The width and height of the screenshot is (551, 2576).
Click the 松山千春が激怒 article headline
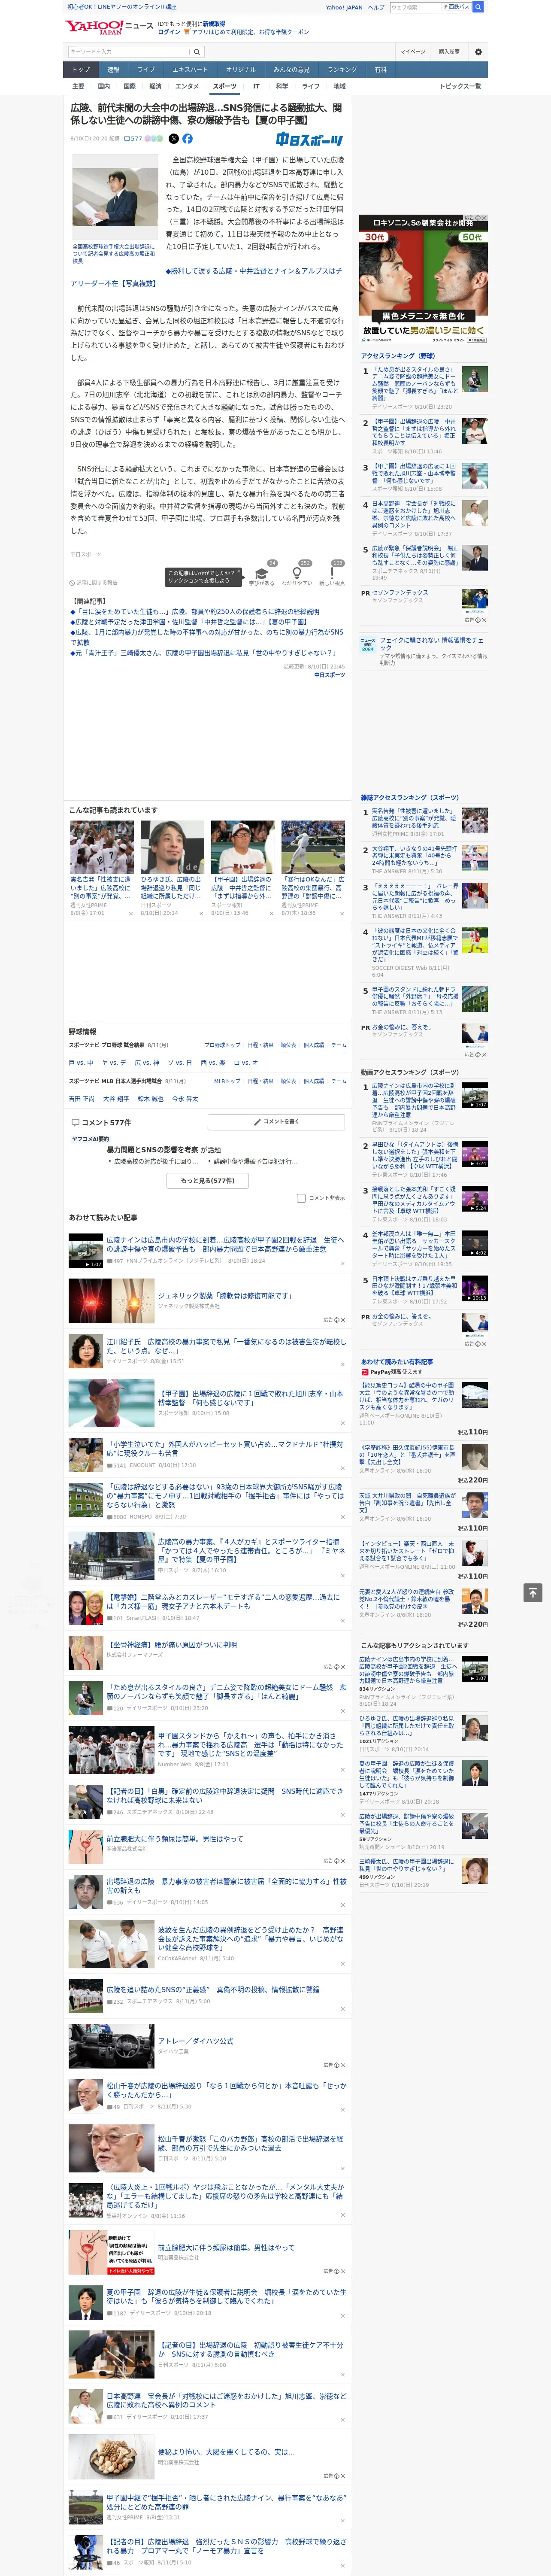[x=250, y=2145]
